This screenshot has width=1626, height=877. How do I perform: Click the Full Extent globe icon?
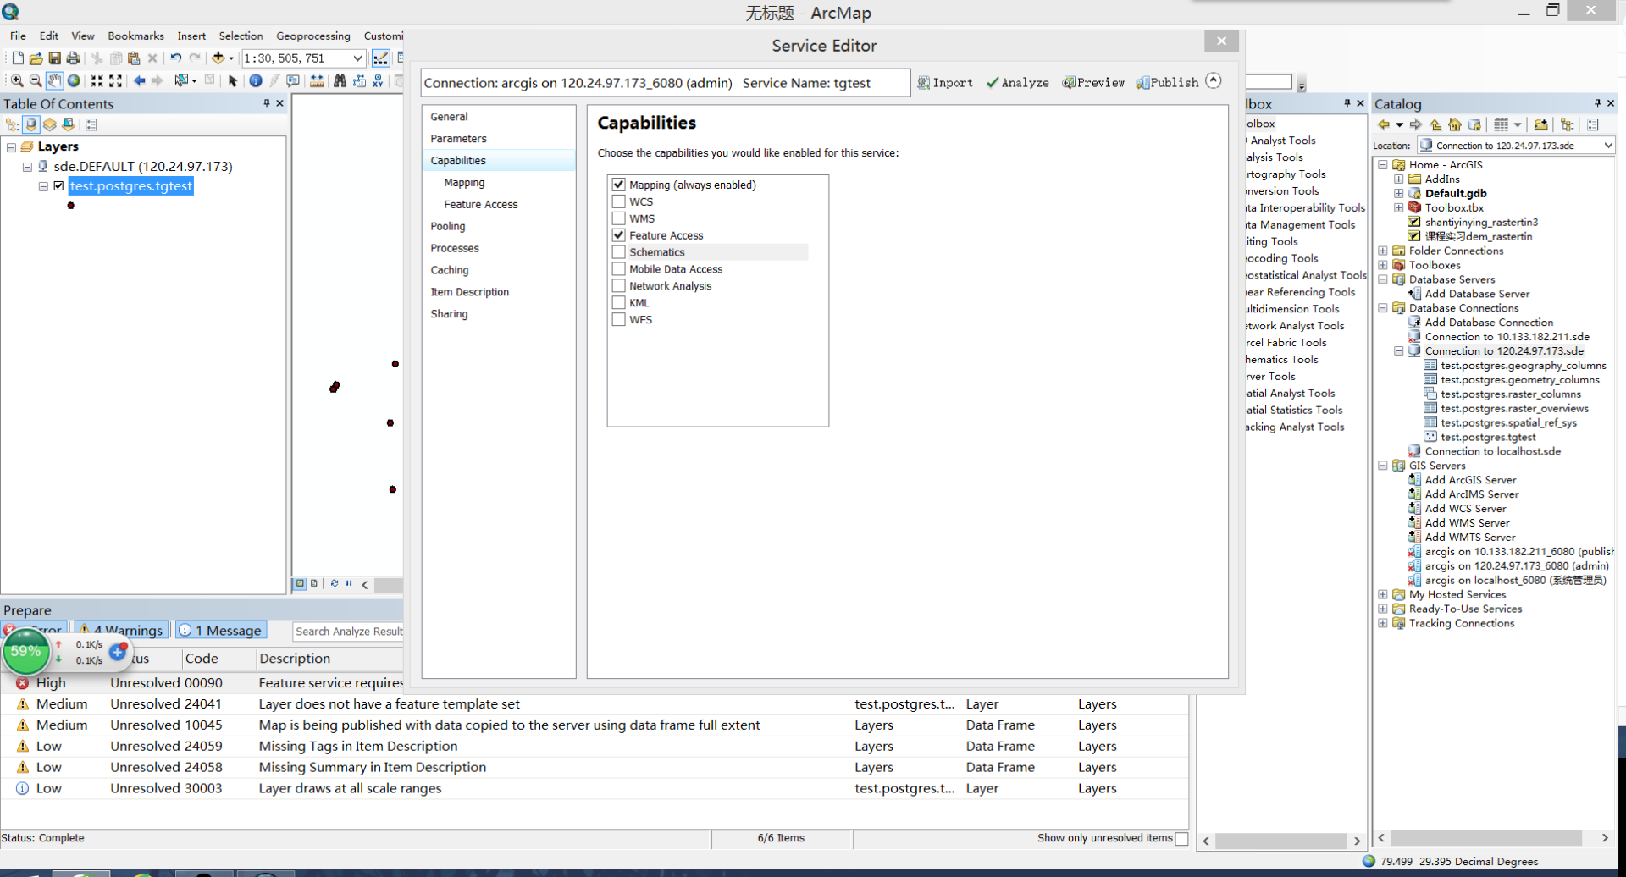click(x=74, y=80)
